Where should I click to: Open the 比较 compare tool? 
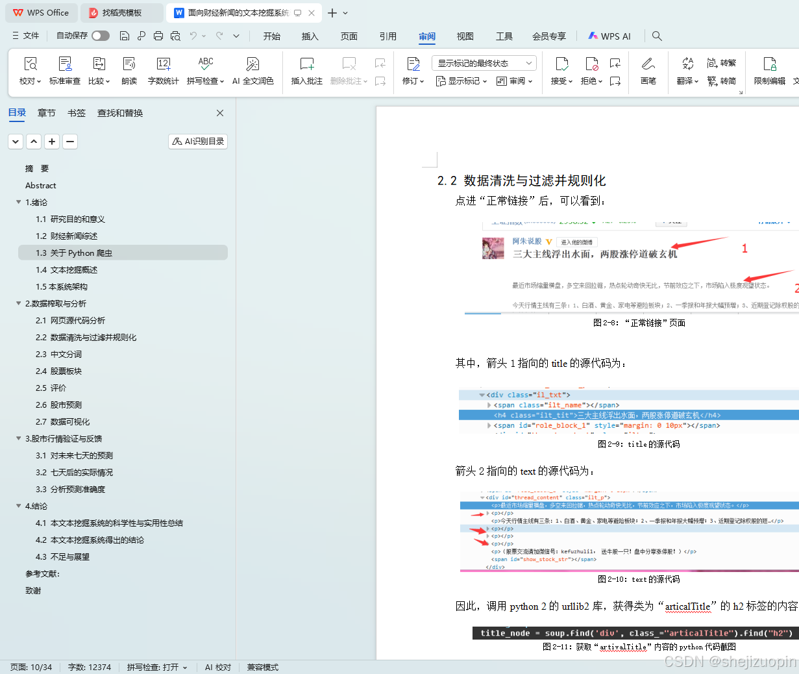(x=99, y=71)
